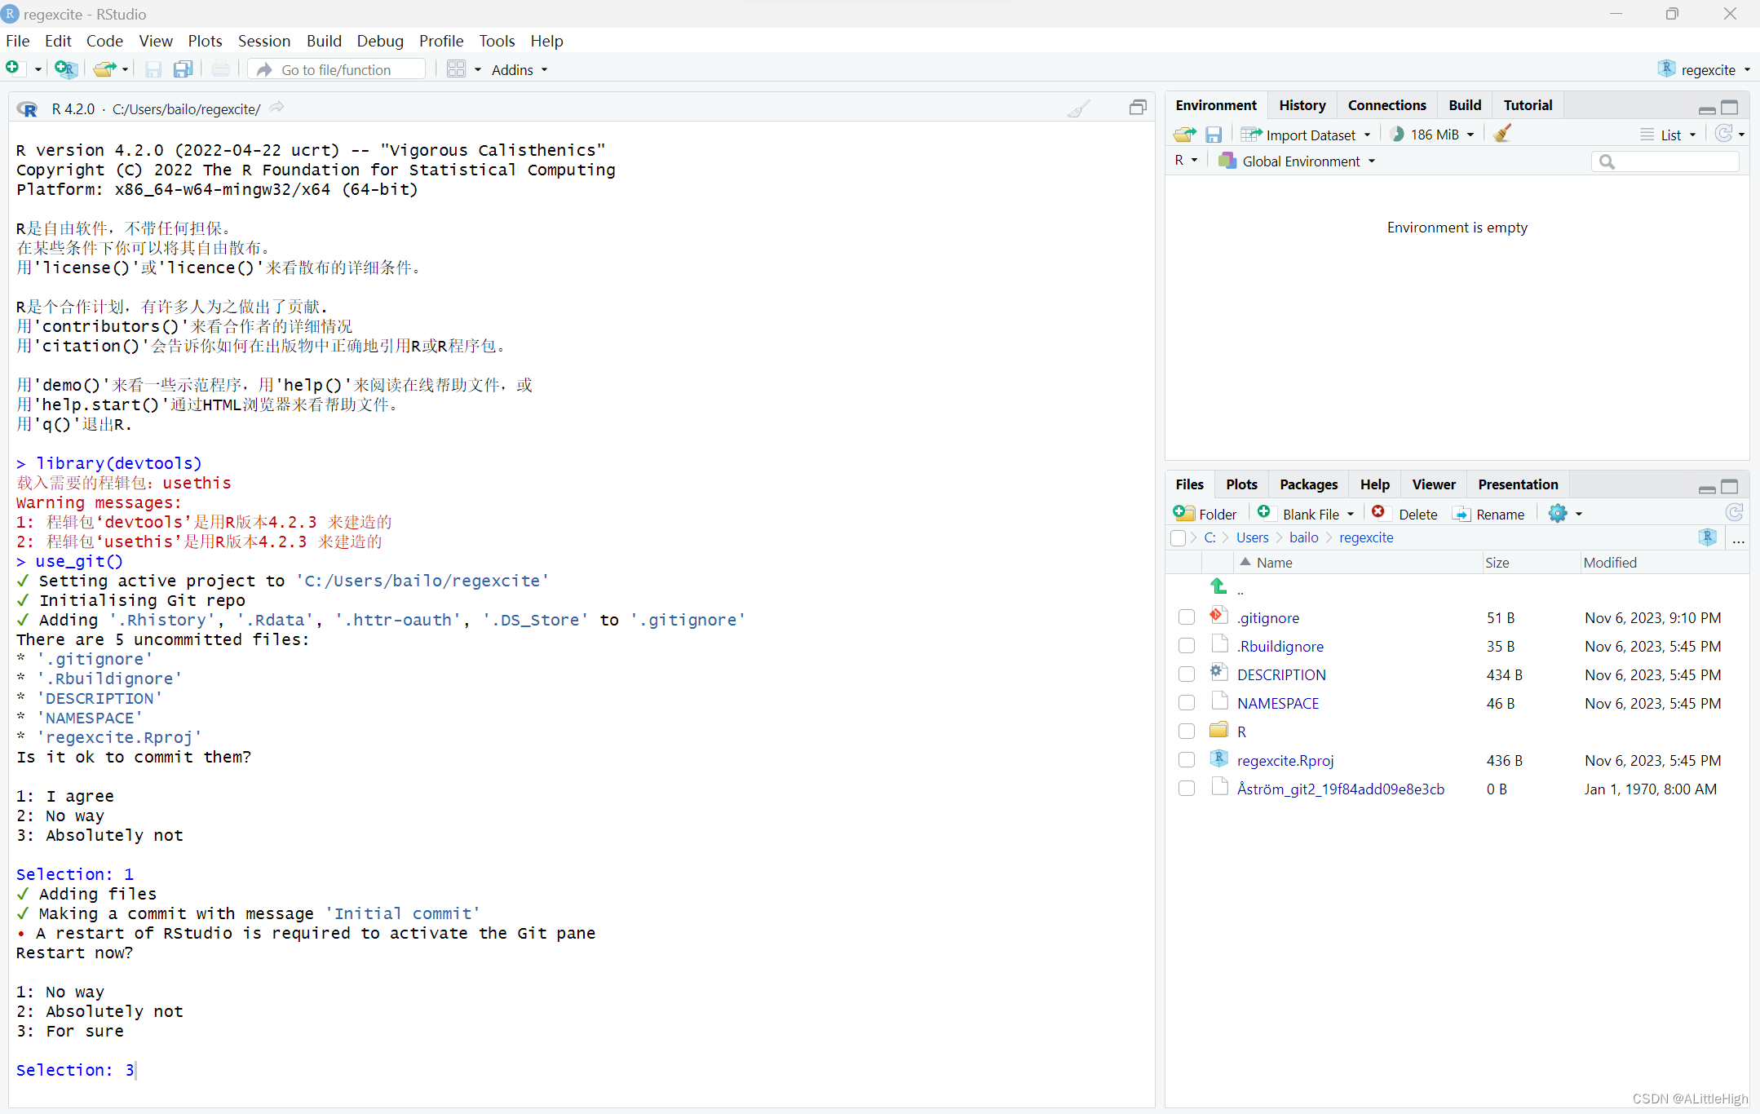1760x1114 pixels.
Task: Click the Save workspace icon in Environment
Action: 1214,135
